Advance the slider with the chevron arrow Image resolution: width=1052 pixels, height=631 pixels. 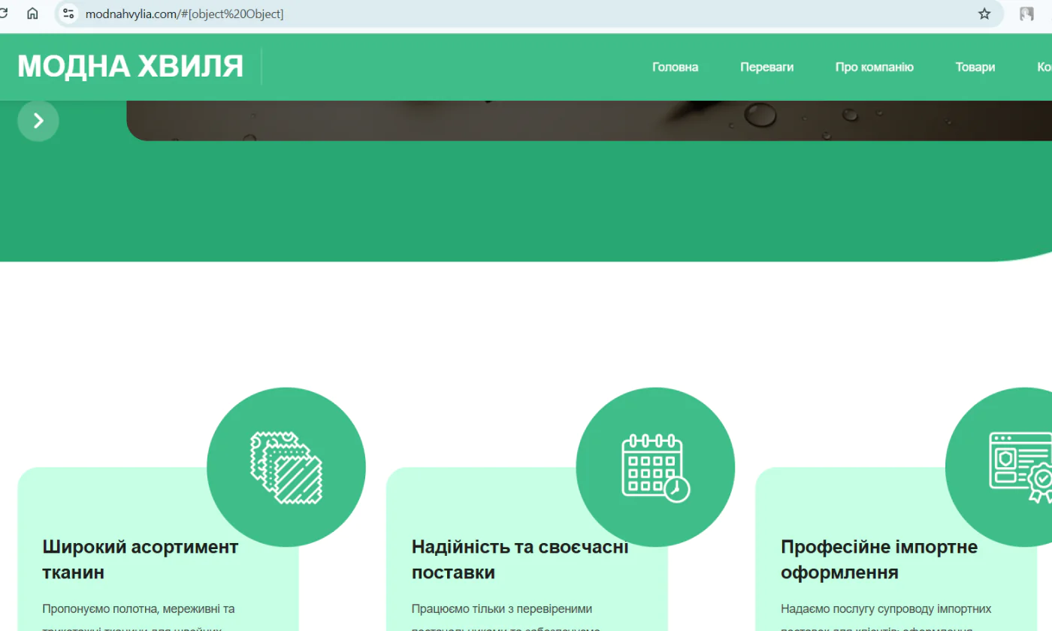38,121
